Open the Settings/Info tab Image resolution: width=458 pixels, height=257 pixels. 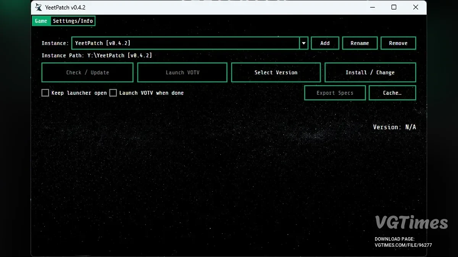[73, 21]
